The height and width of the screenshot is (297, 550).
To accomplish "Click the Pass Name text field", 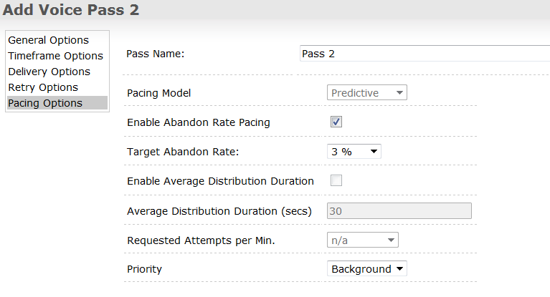I will [x=423, y=54].
